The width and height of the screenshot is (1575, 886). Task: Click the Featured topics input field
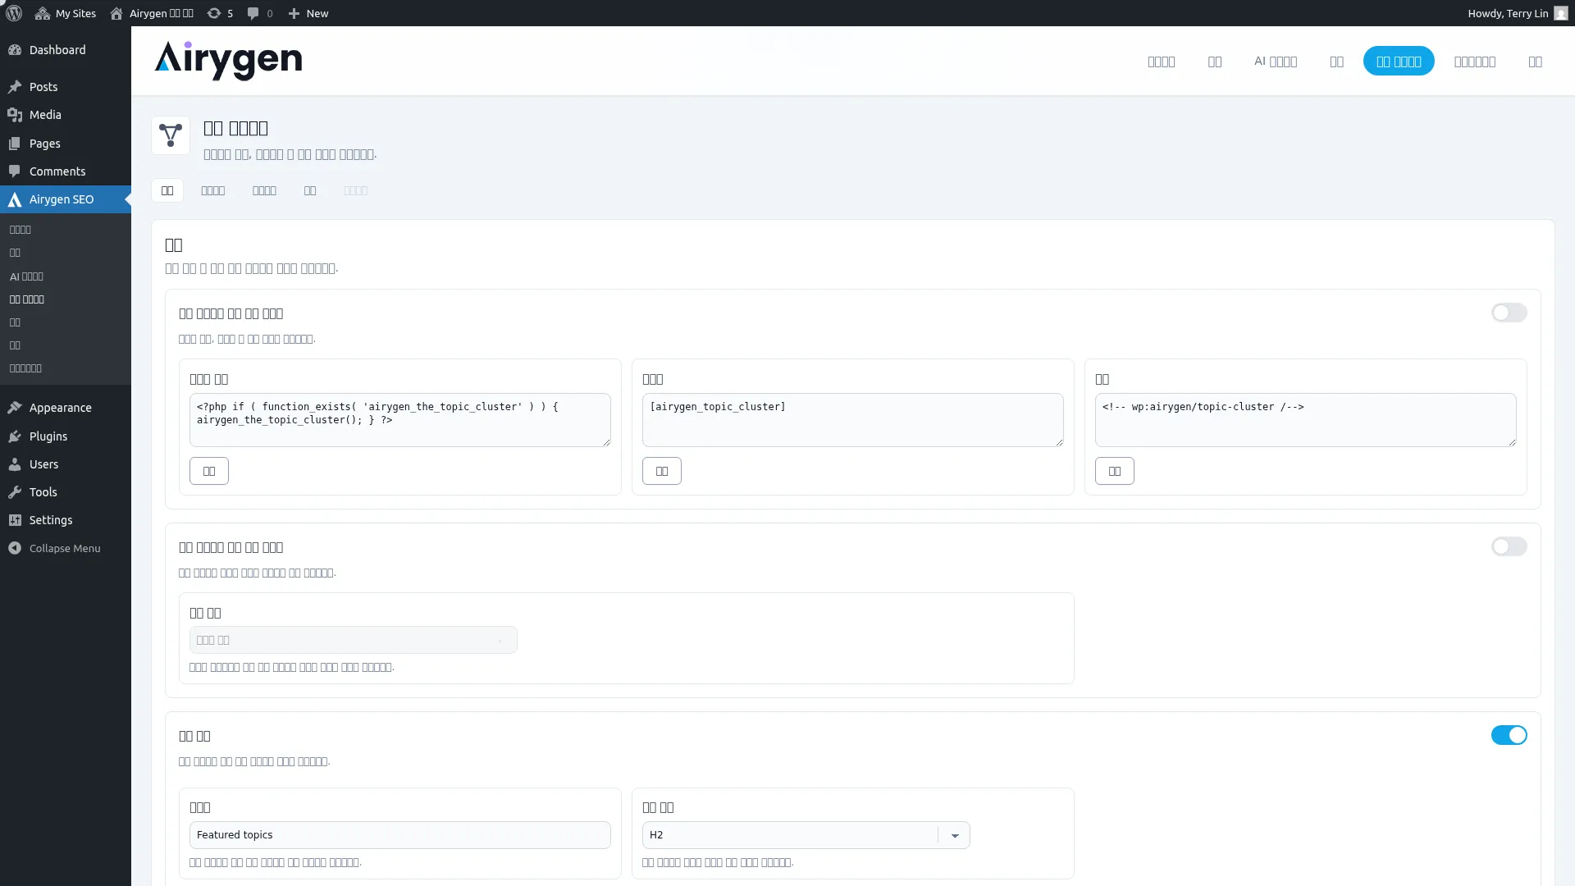[x=399, y=834]
